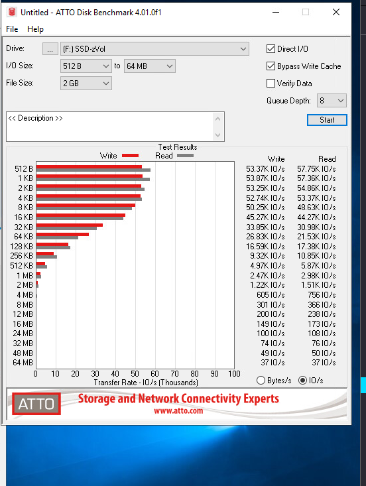Open the Help menu

35,29
